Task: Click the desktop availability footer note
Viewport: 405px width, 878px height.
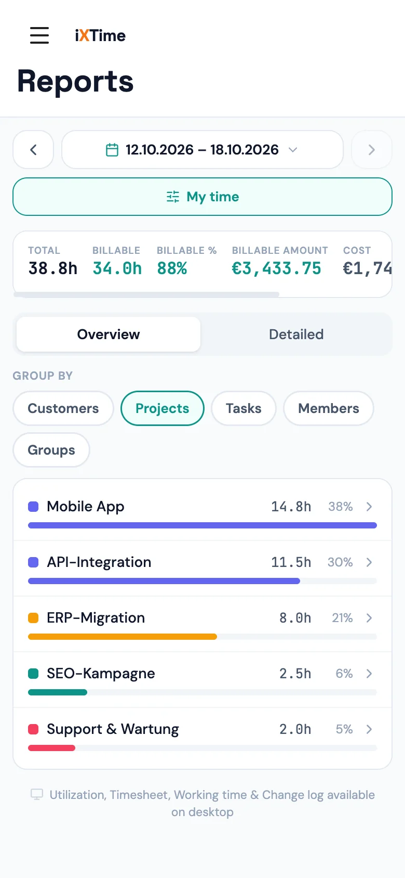Action: pyautogui.click(x=203, y=803)
